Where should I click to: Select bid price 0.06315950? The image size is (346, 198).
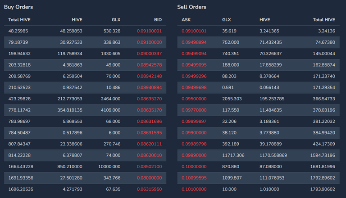(x=150, y=189)
